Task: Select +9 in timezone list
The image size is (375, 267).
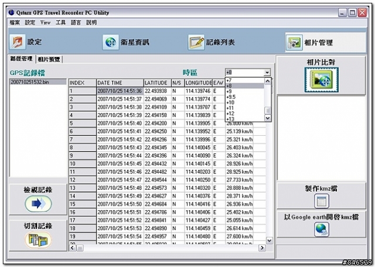Action: point(245,91)
